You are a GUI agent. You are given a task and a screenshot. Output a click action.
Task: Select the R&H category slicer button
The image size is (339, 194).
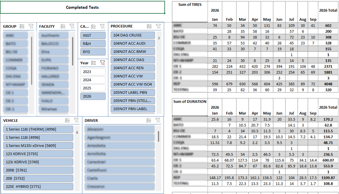click(x=93, y=44)
